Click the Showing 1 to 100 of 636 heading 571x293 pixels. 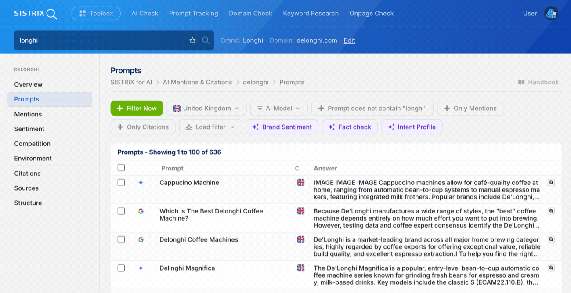[x=170, y=152]
